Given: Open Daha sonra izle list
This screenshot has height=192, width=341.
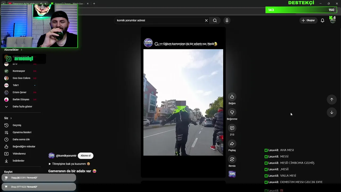Looking at the screenshot, I should click(21, 139).
